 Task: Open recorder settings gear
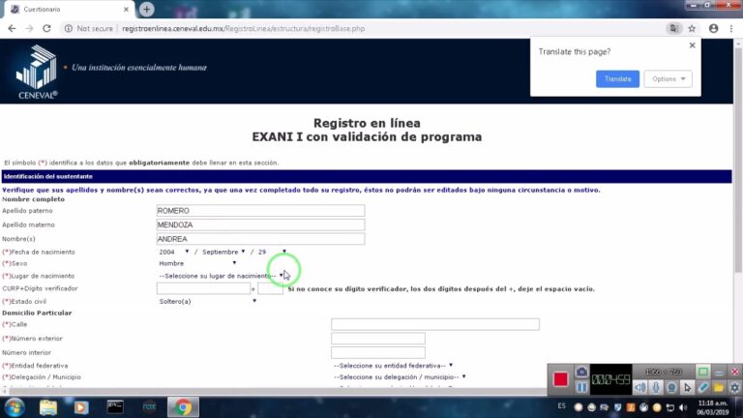[734, 388]
